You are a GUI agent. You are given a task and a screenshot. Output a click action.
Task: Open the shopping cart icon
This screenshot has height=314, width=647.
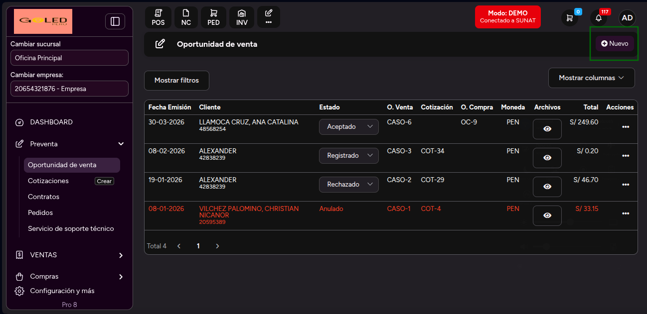point(570,18)
